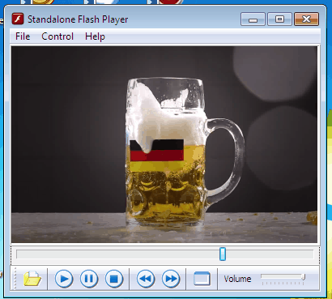The width and height of the screenshot is (332, 299).
Task: Rewind with the double-left arrow button
Action: (146, 279)
